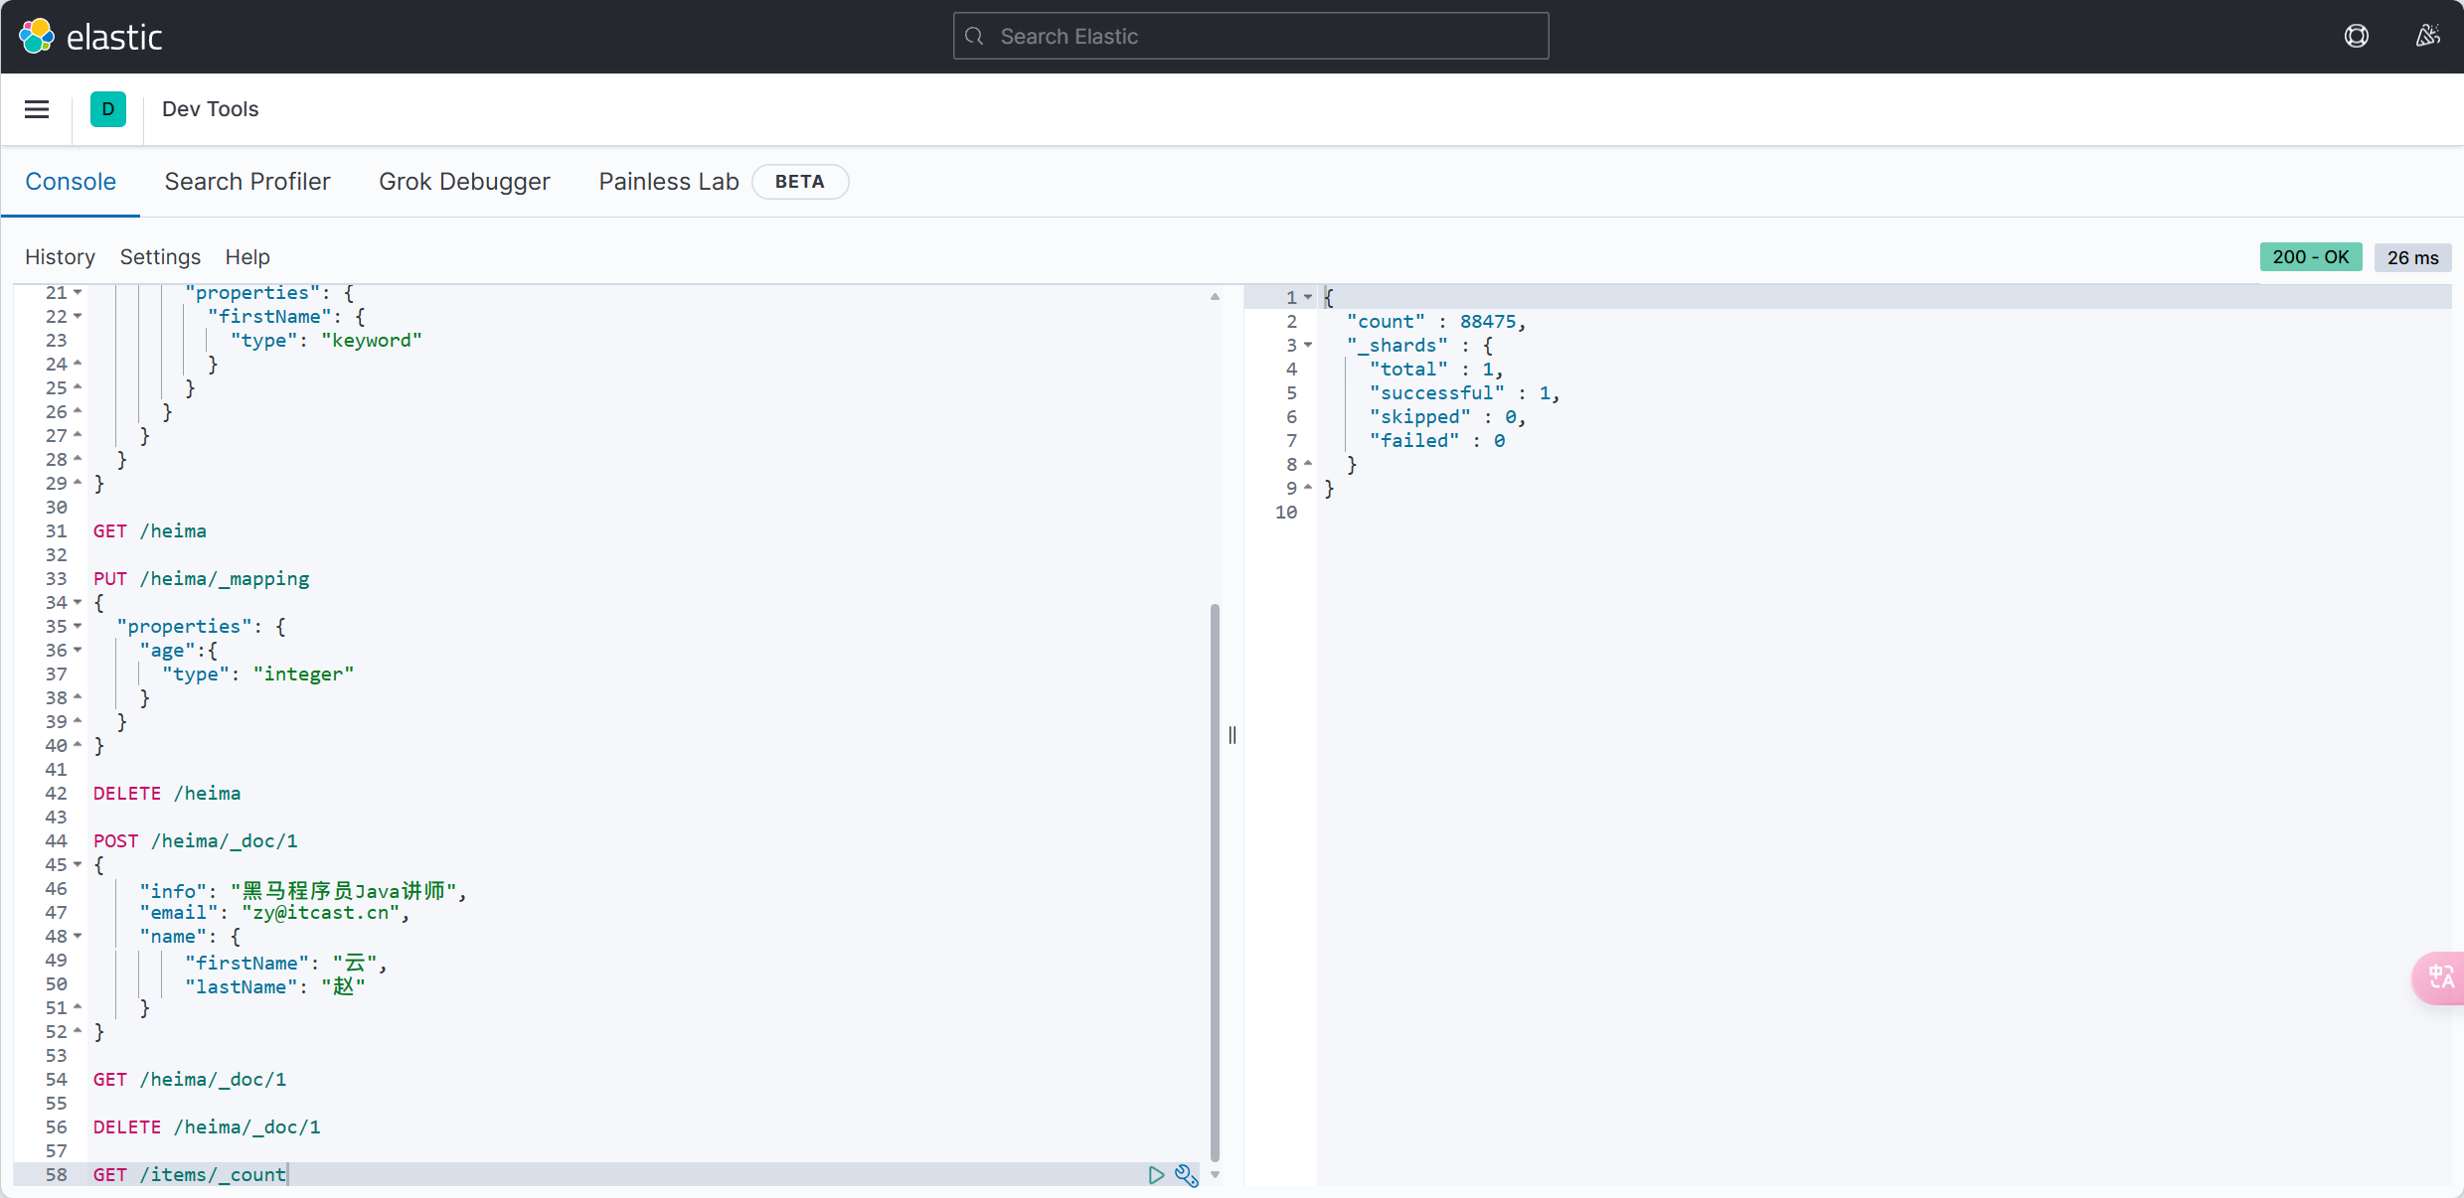The height and width of the screenshot is (1198, 2464).
Task: Open the help menu lifebuoy icon
Action: 2356,37
